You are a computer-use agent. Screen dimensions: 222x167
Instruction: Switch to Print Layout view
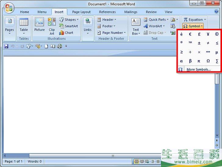tap(136, 161)
